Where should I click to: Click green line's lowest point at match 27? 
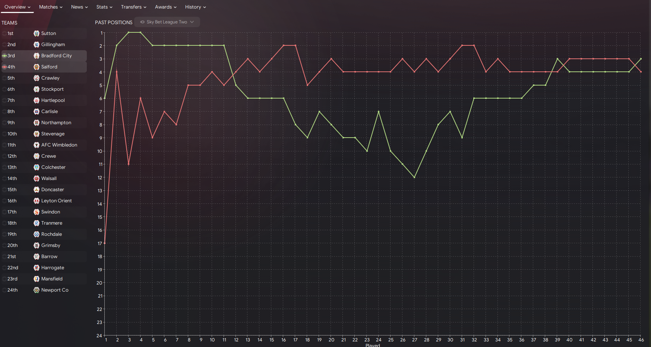click(414, 177)
